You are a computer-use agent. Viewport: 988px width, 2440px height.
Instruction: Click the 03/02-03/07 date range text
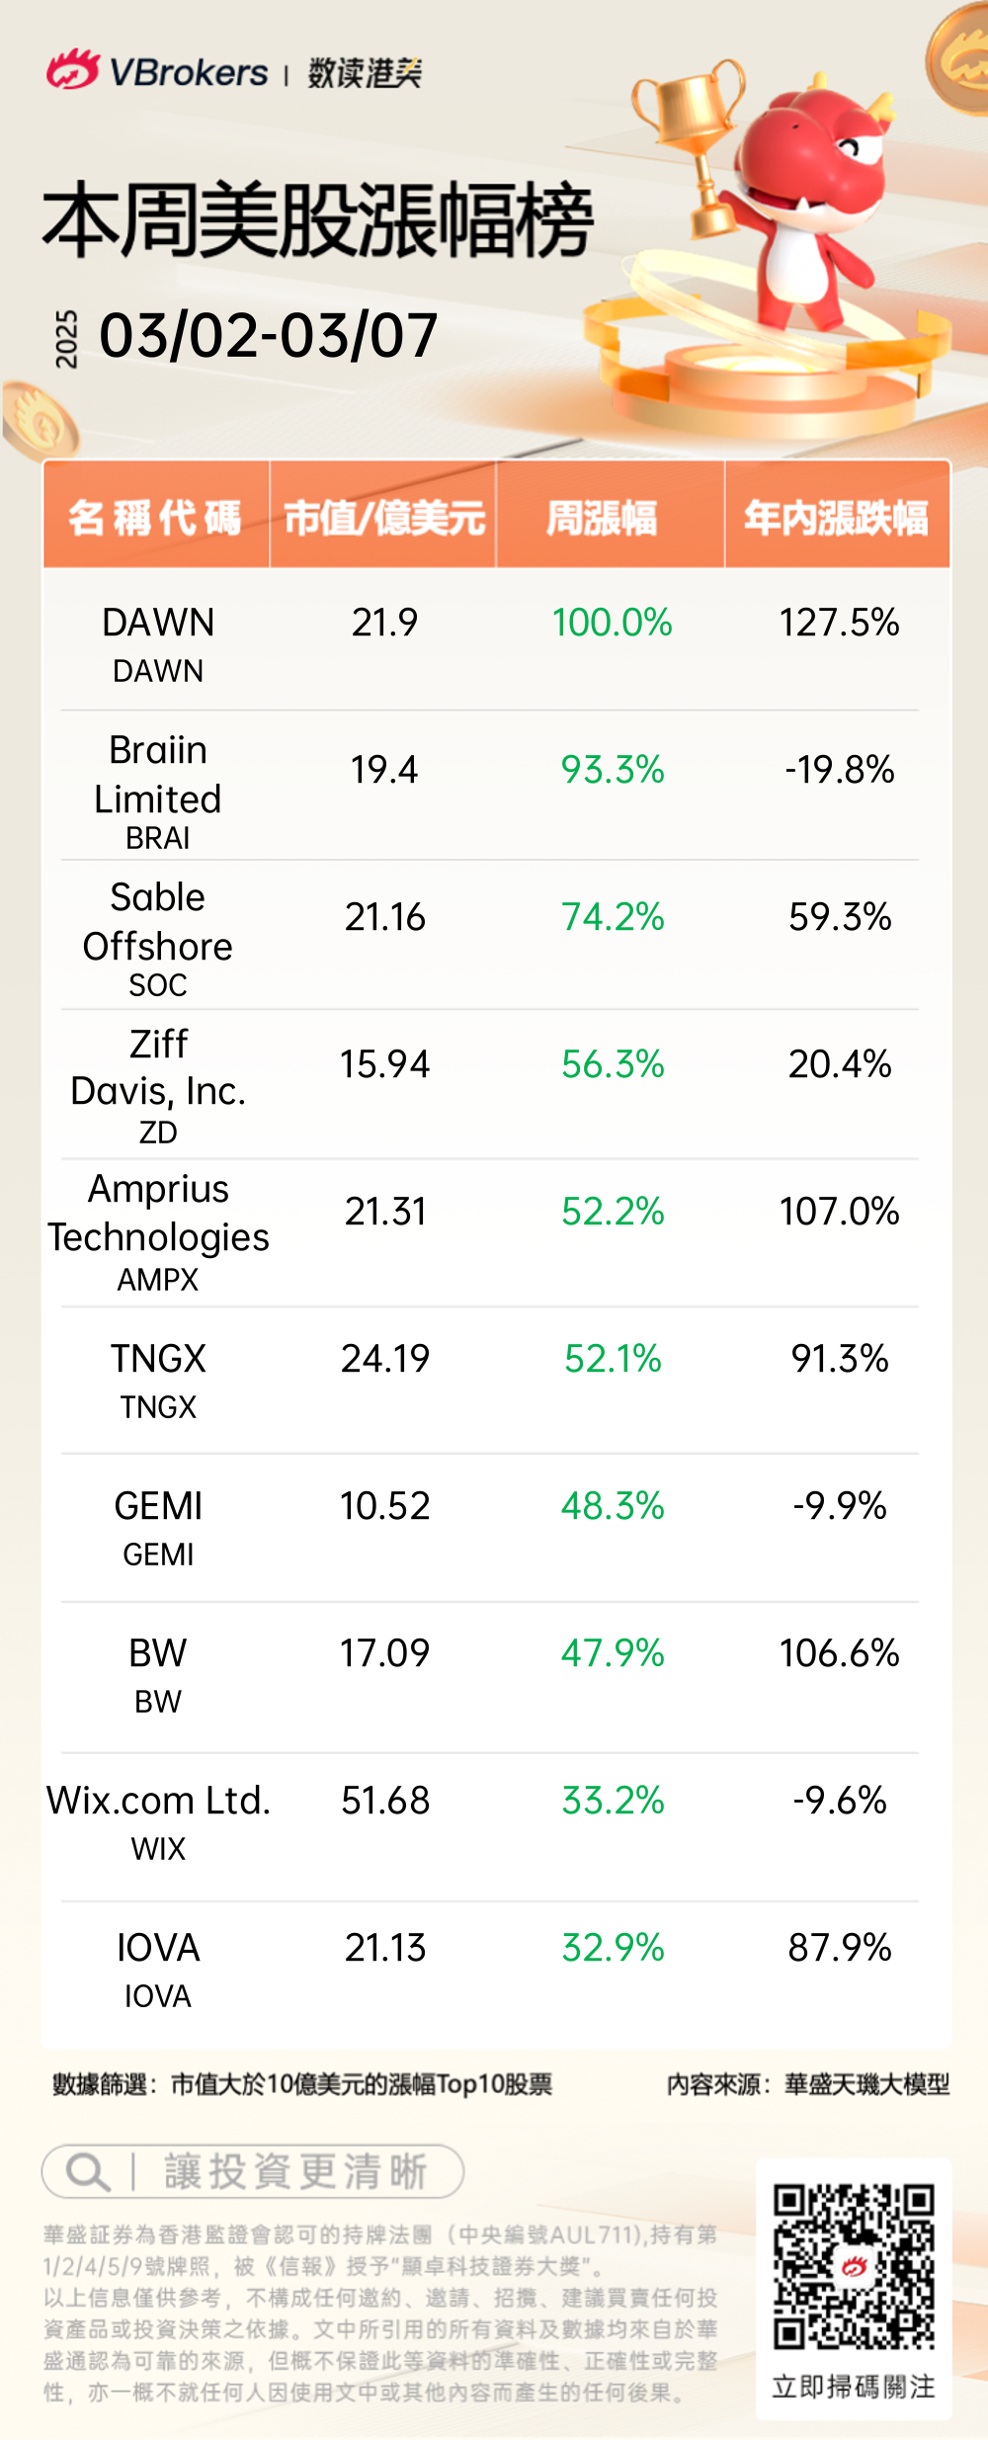[x=268, y=336]
